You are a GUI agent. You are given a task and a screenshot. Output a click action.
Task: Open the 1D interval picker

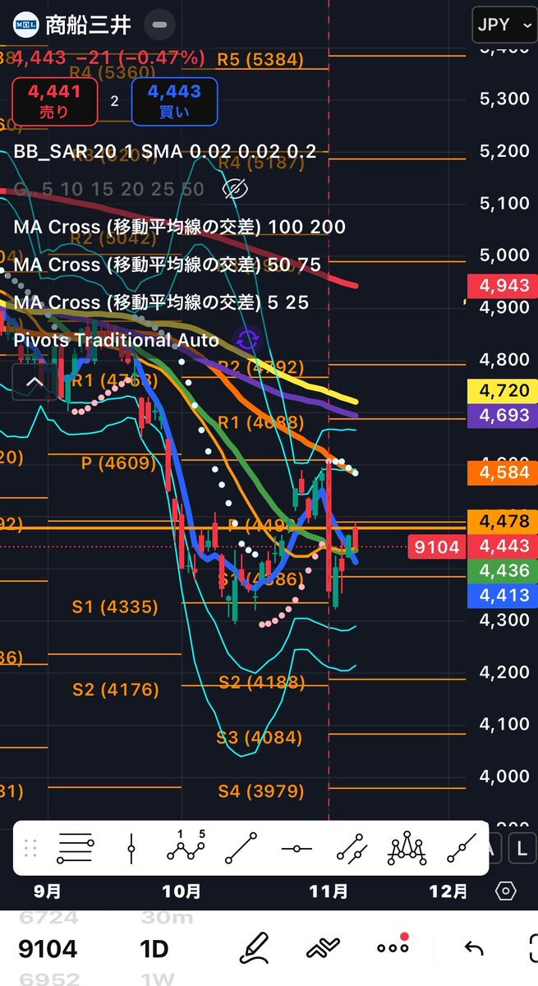click(x=154, y=949)
